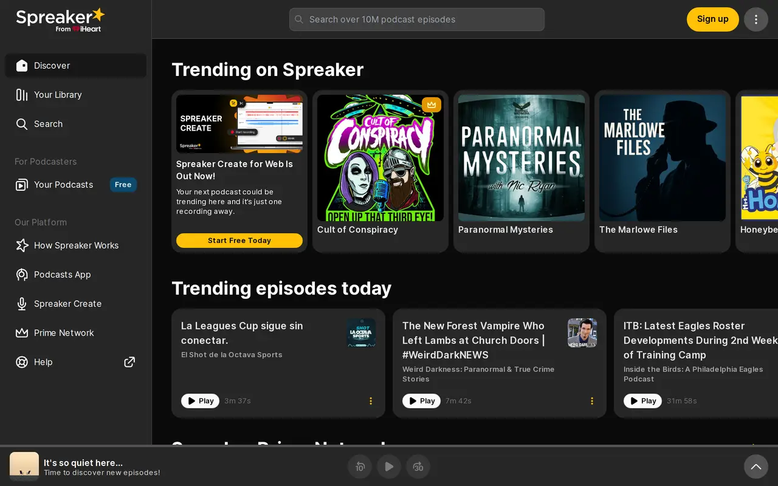The height and width of the screenshot is (486, 778).
Task: Click the magnifier icon in the search bar
Action: (299, 19)
